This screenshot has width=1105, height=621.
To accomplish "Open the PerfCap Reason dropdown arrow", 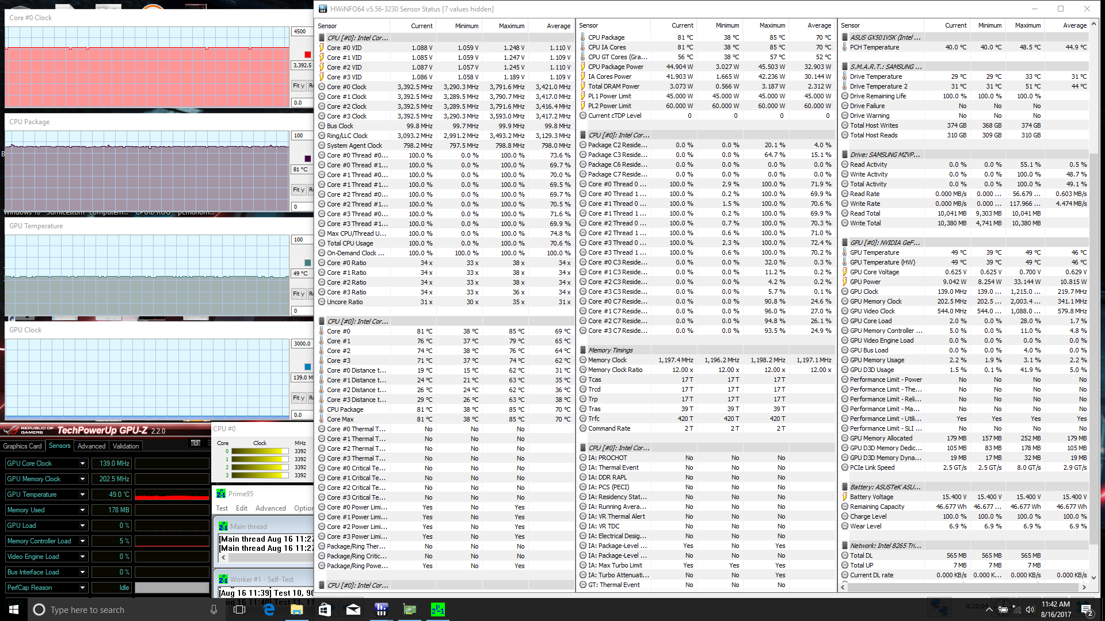I will pos(82,588).
